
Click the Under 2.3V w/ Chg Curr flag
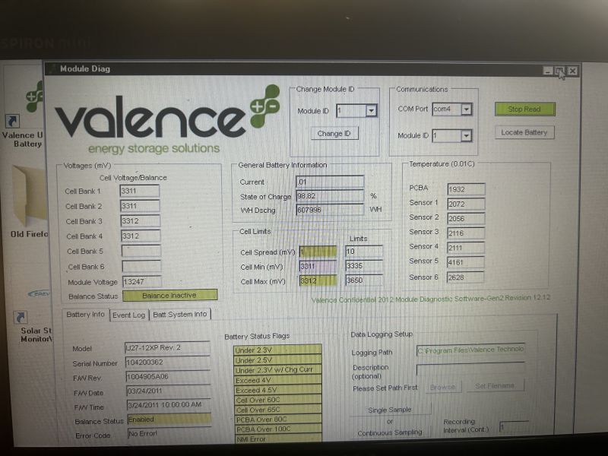click(277, 370)
